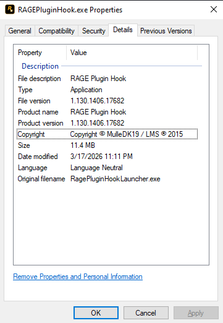Screen dimensions: 223x323
Task: Click the 3/17/2026 11:11 PM date value
Action: pos(101,157)
